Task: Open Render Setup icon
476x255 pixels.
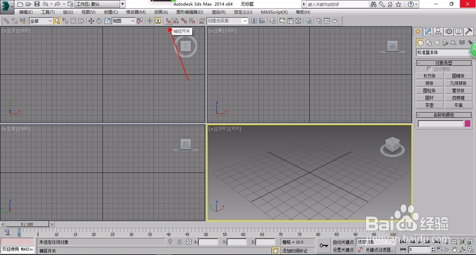Action: (x=319, y=20)
